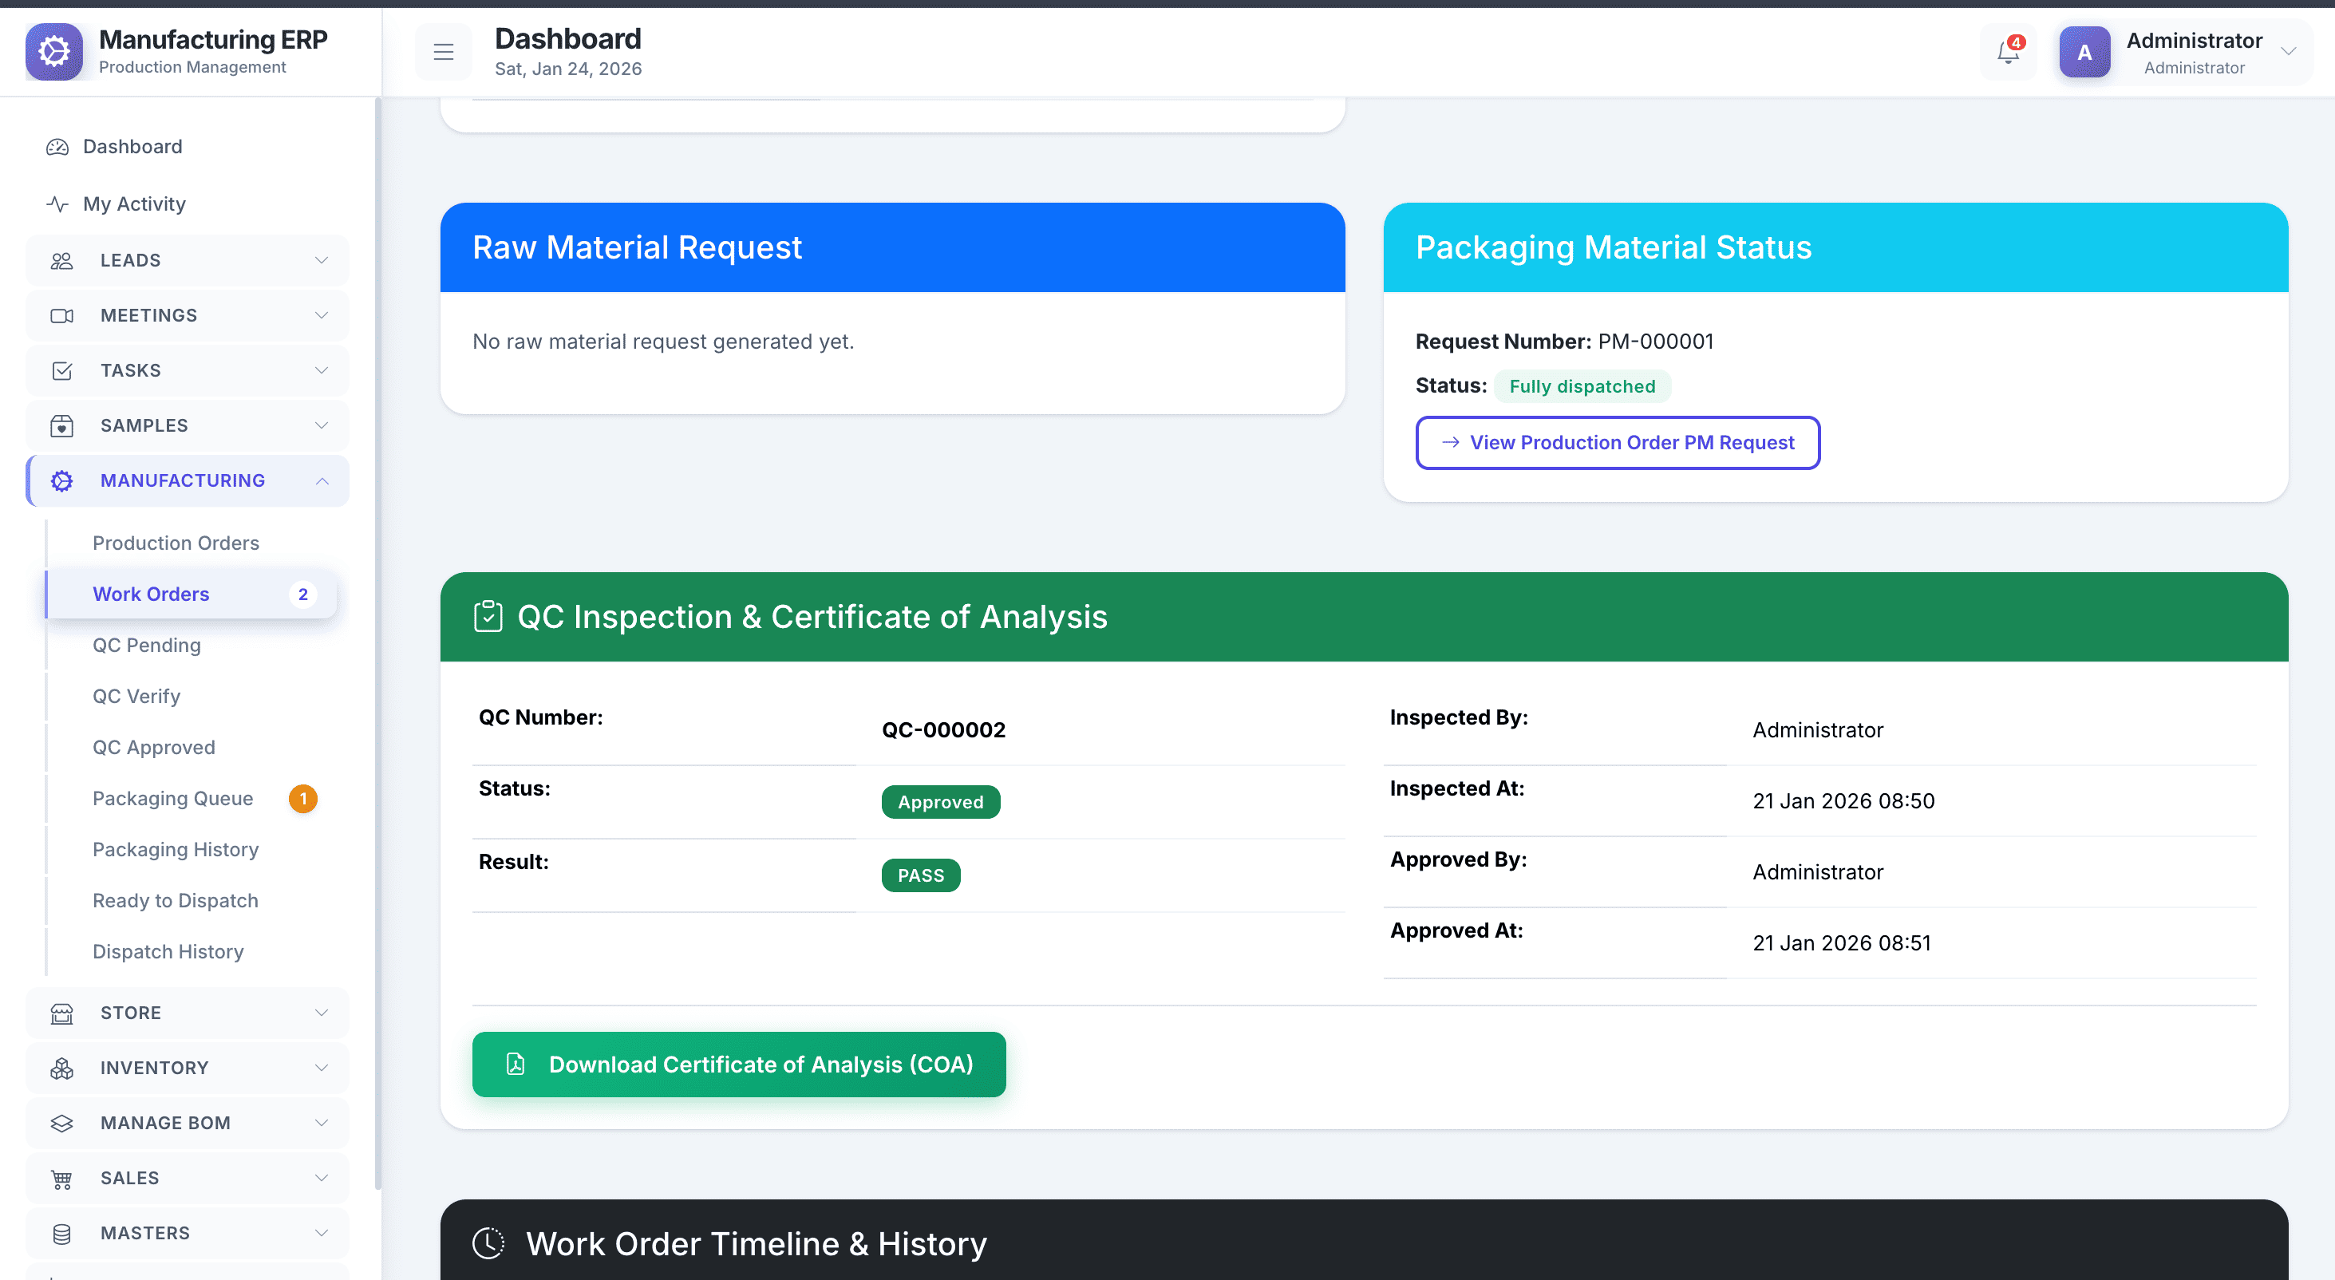Click the Inventory boxes icon
Image resolution: width=2335 pixels, height=1280 pixels.
click(61, 1068)
